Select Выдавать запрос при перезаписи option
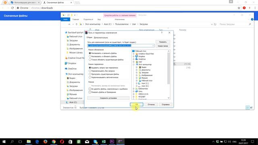The height and width of the screenshot is (145, 258). pos(103,68)
